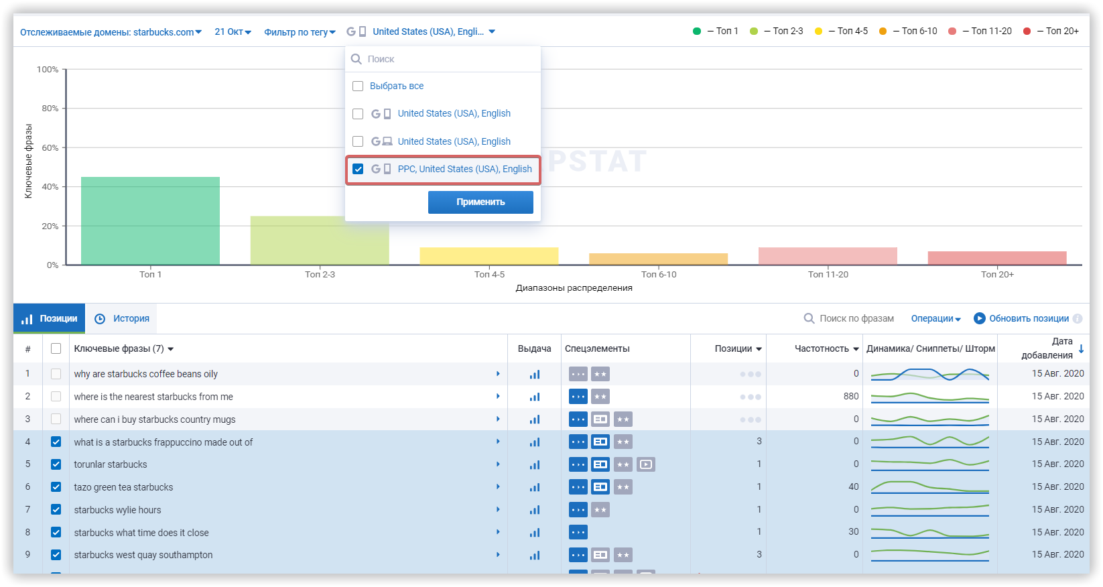Open the Операции dropdown
The height and width of the screenshot is (587, 1103).
[x=935, y=319]
